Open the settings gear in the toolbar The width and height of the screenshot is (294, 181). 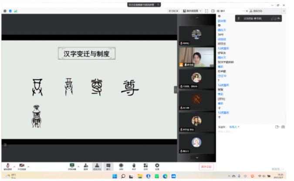coord(157,166)
